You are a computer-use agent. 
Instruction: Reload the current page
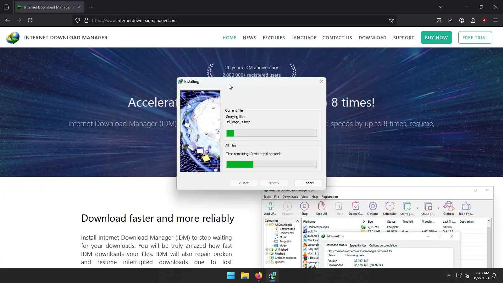tap(30, 20)
